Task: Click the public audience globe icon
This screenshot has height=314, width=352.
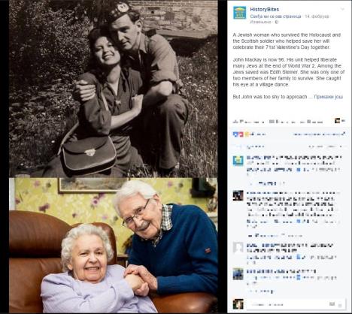Action: coord(277,22)
